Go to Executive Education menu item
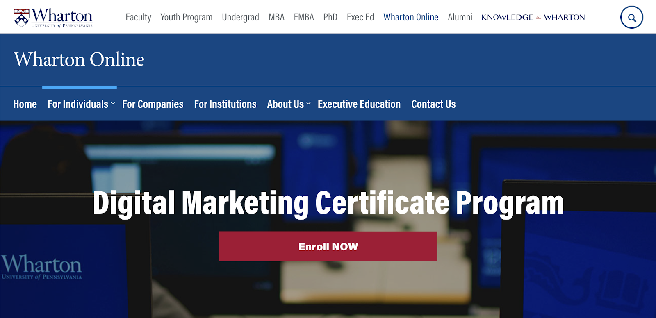The image size is (656, 318). click(359, 104)
